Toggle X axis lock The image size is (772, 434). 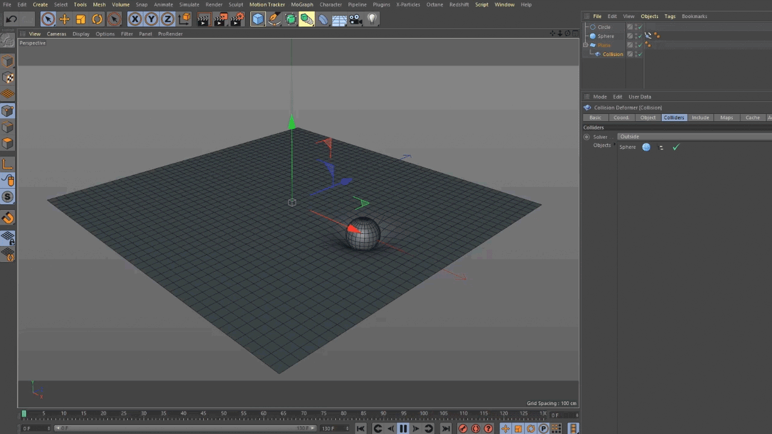coord(135,19)
